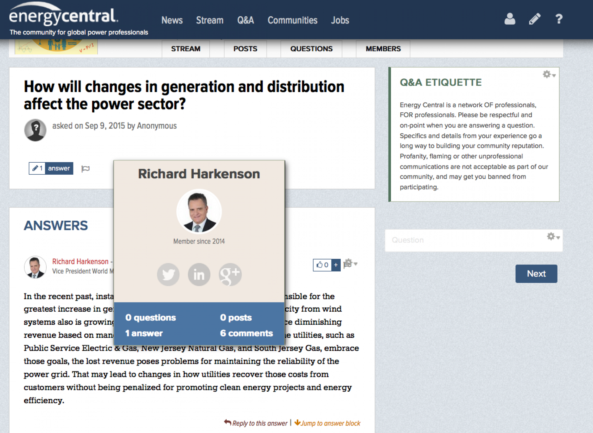Image resolution: width=593 pixels, height=433 pixels.
Task: Open the gear dropdown beside Question field
Action: pyautogui.click(x=553, y=237)
